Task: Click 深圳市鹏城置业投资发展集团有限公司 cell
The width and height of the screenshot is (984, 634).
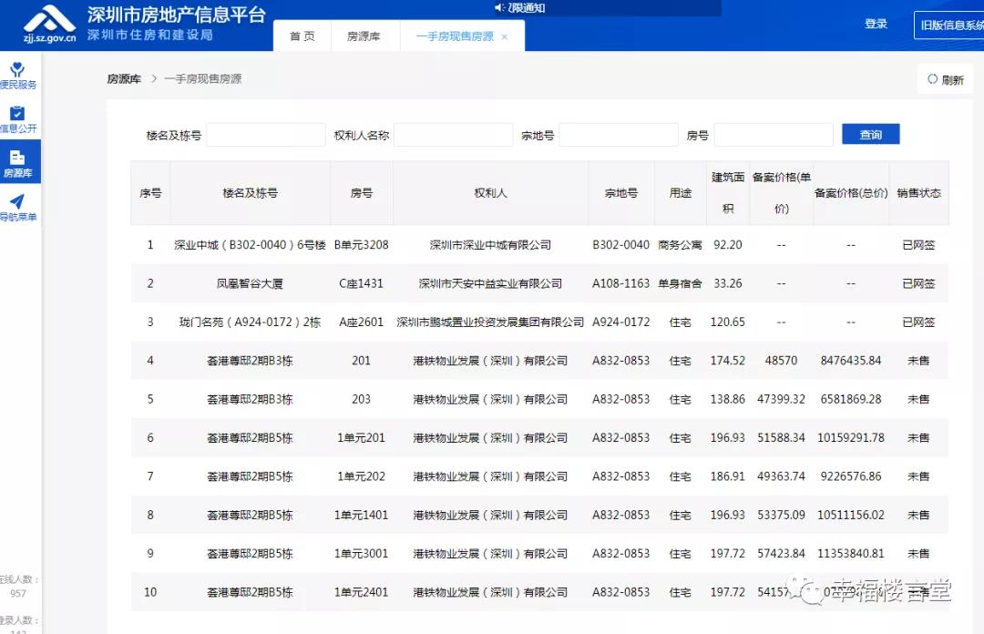Action: [491, 322]
